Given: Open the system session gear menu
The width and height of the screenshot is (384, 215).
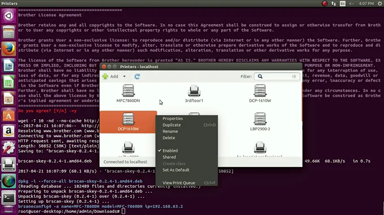Looking at the screenshot, I should (x=380, y=3).
